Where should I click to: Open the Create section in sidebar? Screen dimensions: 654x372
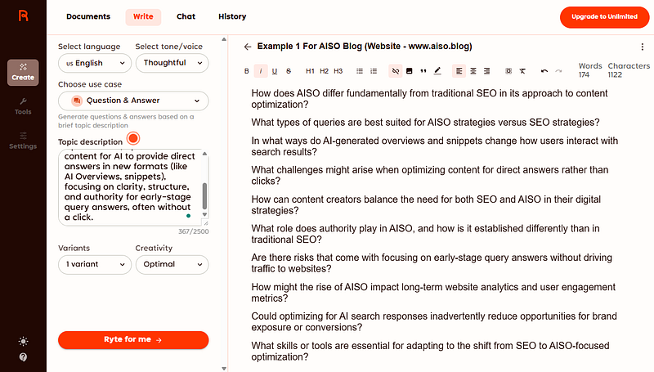point(23,73)
